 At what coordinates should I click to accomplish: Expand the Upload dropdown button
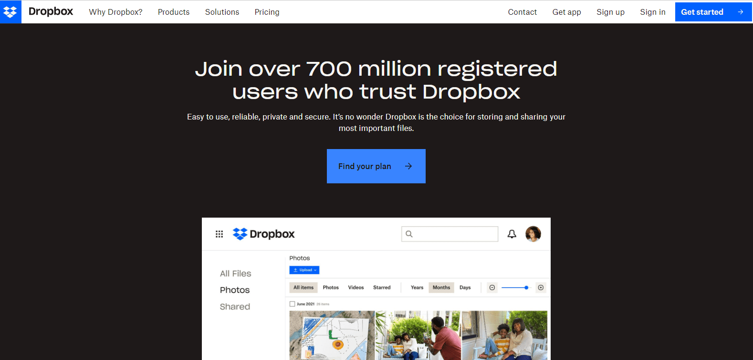coord(304,270)
